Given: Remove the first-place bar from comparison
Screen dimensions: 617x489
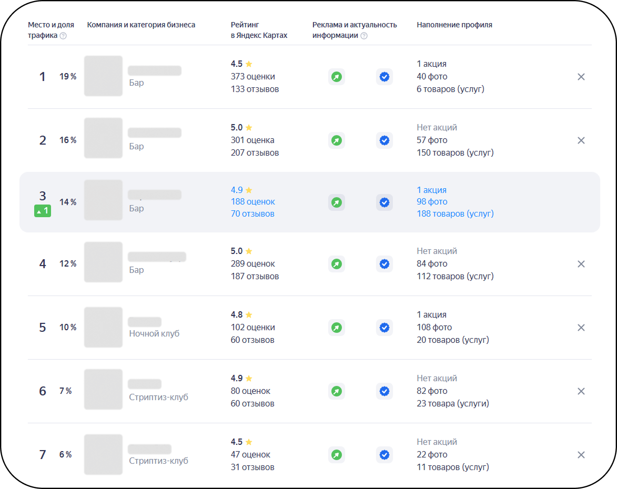Looking at the screenshot, I should [581, 77].
